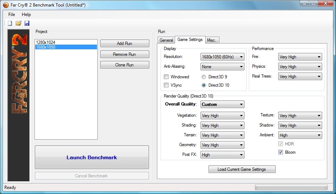The width and height of the screenshot is (336, 194).
Task: Open the Real Trees dropdown
Action: (300, 77)
